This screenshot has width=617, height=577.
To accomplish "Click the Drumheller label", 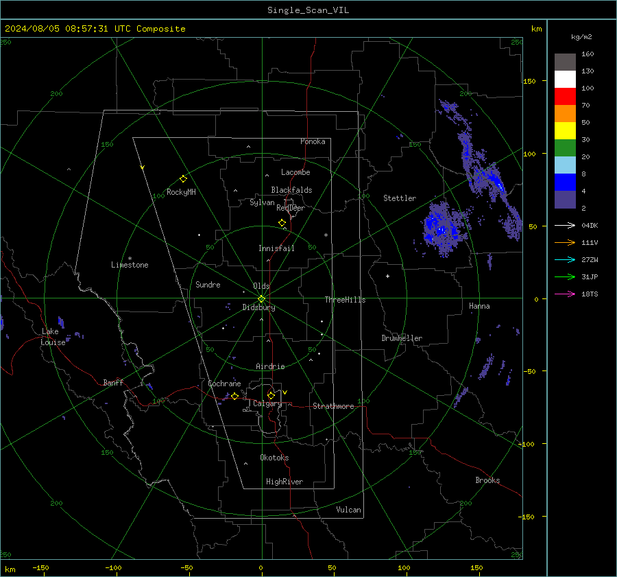I will [x=402, y=338].
